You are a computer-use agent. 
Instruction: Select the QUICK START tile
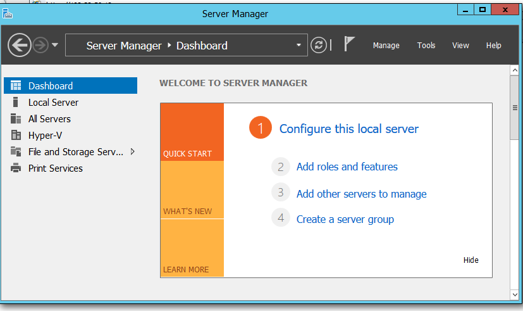192,132
